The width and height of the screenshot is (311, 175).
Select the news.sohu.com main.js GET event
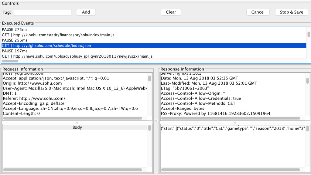(x=77, y=56)
